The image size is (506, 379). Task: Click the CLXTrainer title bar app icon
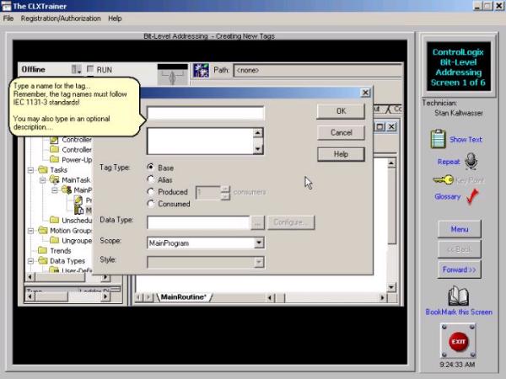pyautogui.click(x=6, y=6)
